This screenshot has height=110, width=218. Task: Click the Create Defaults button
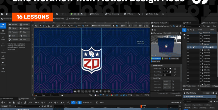pyautogui.click(x=59, y=19)
